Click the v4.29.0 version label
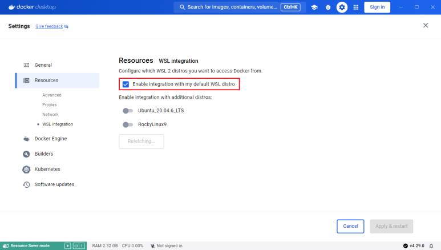Viewport: 441px width, 250px height. [417, 246]
